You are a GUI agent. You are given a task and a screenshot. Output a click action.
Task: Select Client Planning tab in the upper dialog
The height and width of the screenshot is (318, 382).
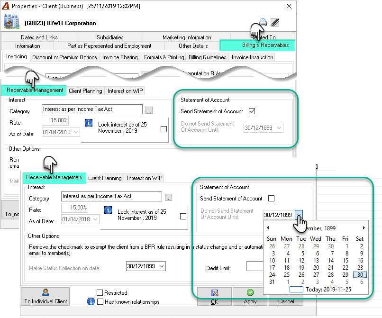click(85, 91)
